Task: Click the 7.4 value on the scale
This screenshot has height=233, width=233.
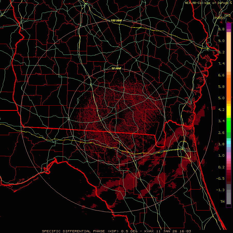Action: [221, 64]
